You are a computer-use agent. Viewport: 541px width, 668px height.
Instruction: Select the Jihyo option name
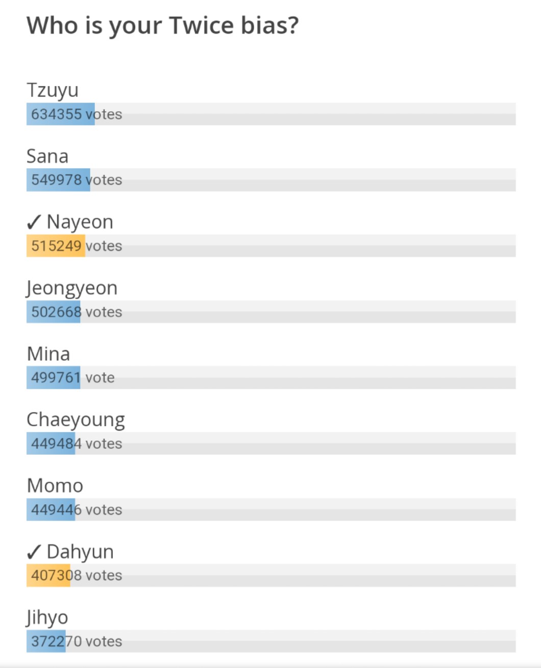pyautogui.click(x=47, y=617)
